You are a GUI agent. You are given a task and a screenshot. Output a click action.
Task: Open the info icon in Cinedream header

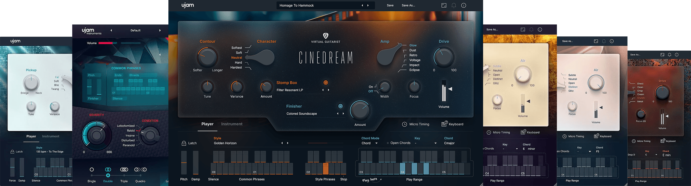pyautogui.click(x=463, y=5)
